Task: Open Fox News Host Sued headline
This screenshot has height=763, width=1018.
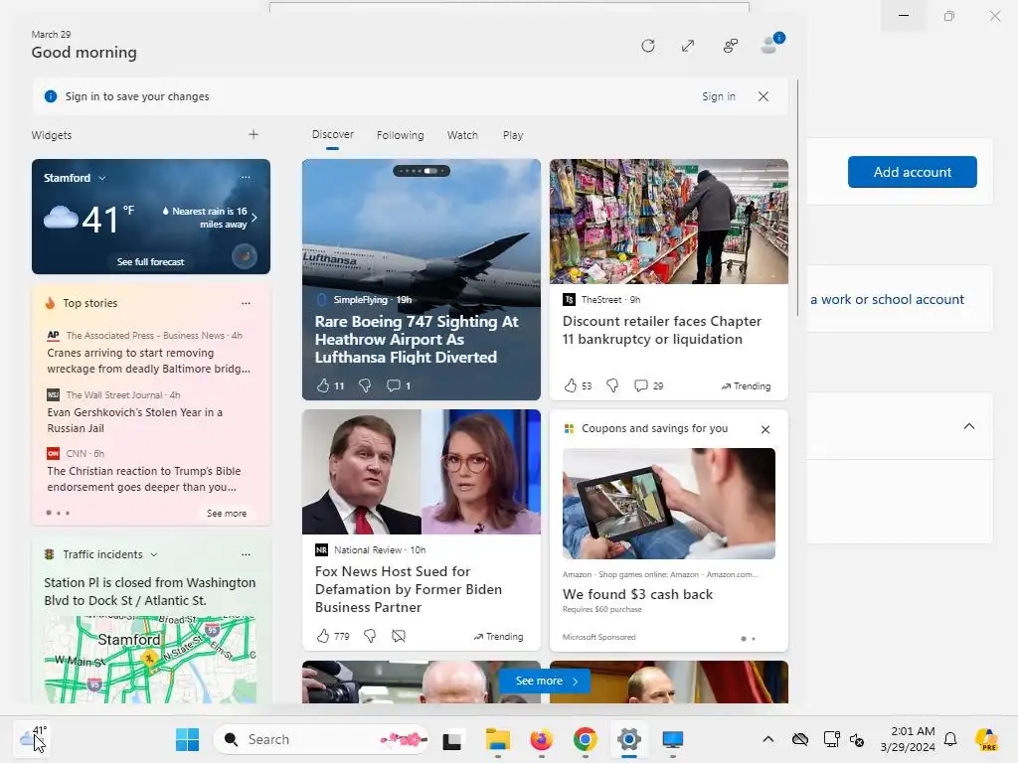Action: click(x=409, y=589)
